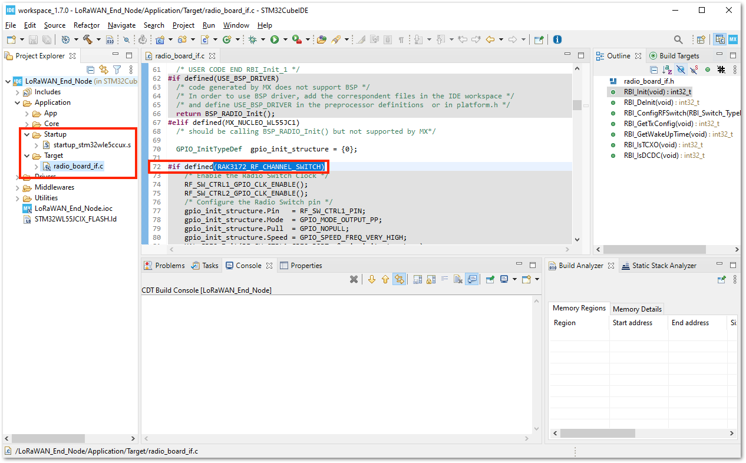Click the Open Element folder icon

[322, 39]
